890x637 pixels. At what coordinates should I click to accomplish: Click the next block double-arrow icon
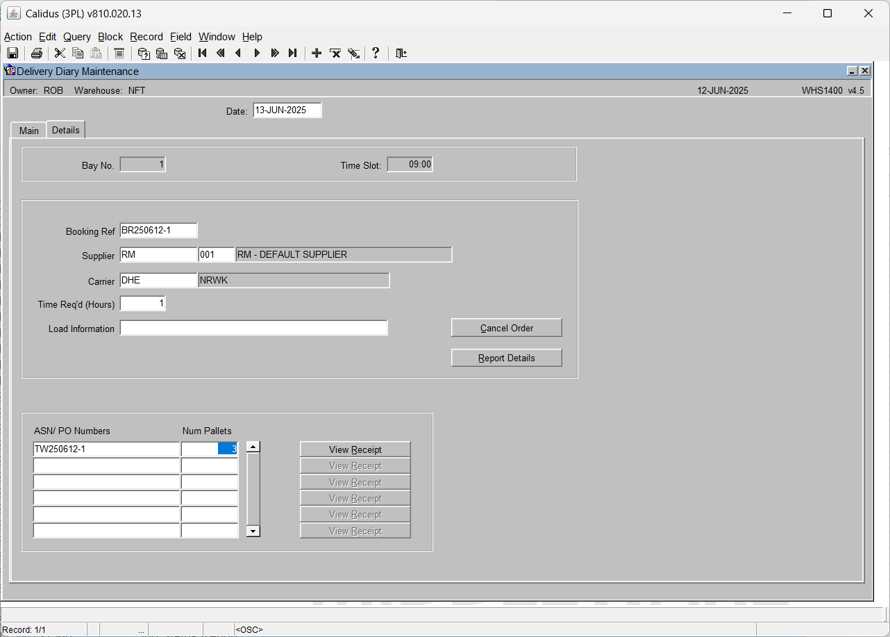275,53
